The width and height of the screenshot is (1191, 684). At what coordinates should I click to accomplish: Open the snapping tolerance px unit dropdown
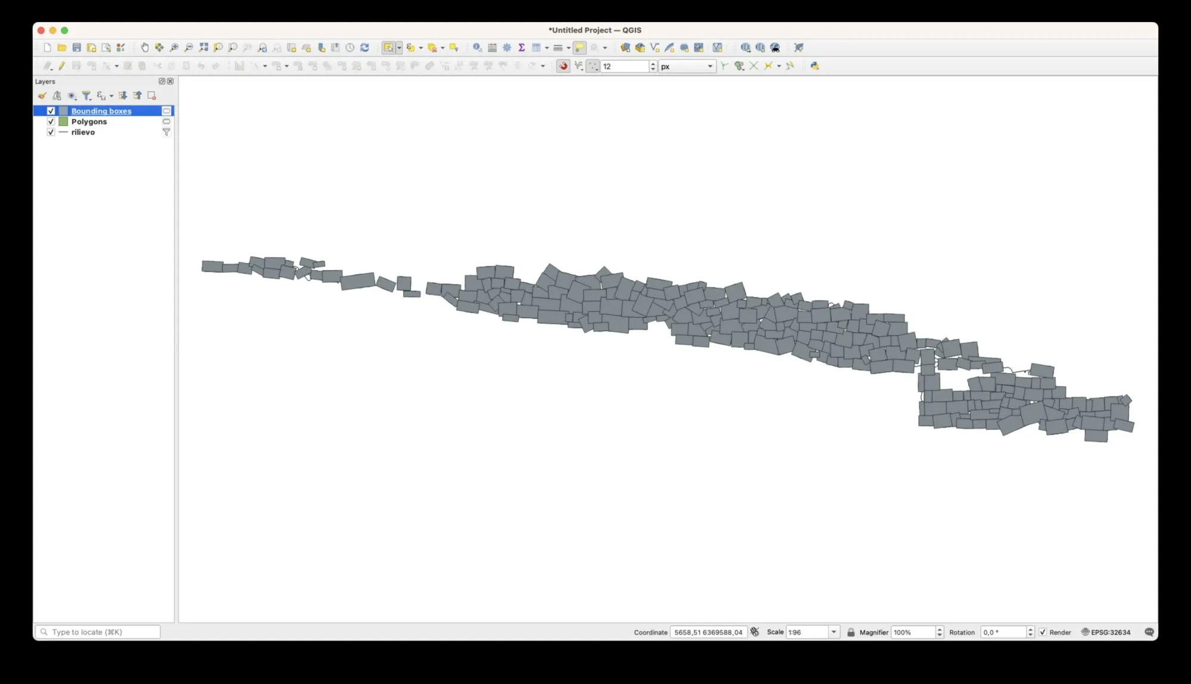pyautogui.click(x=710, y=66)
